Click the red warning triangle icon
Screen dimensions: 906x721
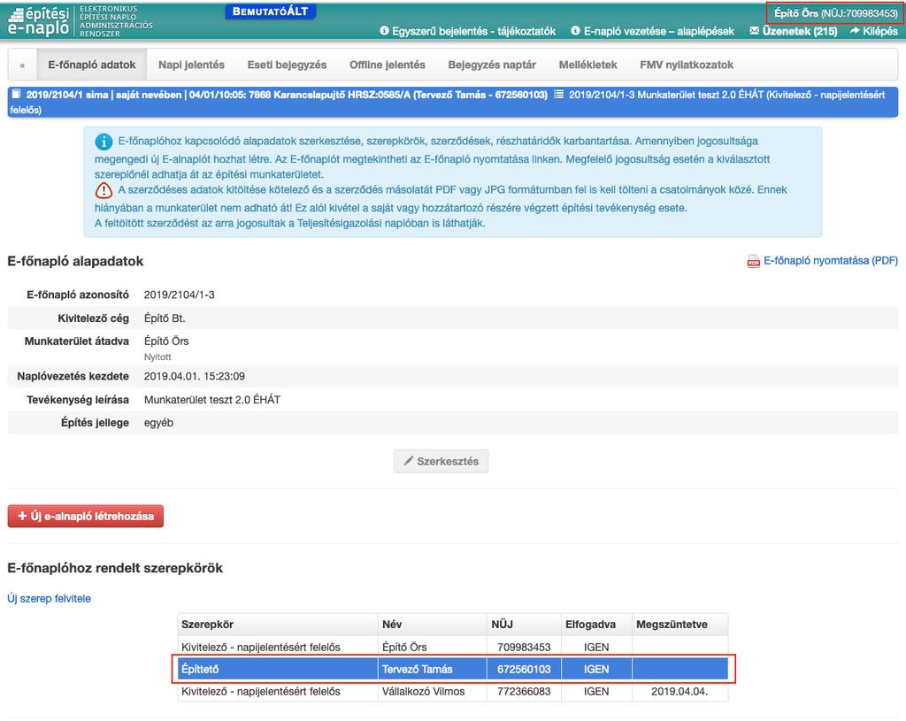pos(104,190)
